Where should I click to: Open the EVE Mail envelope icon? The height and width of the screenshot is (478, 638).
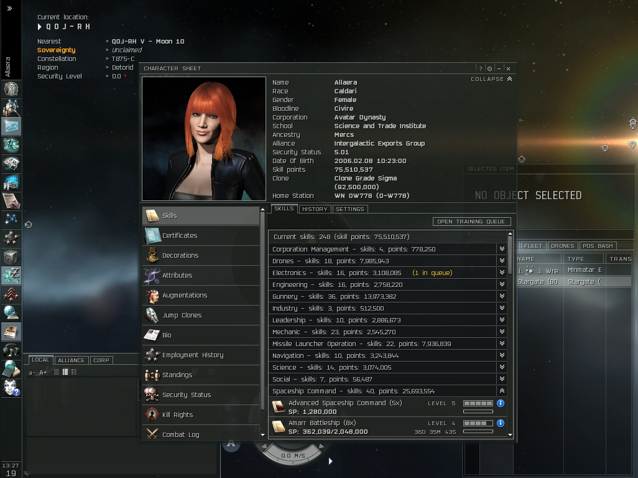pyautogui.click(x=11, y=126)
